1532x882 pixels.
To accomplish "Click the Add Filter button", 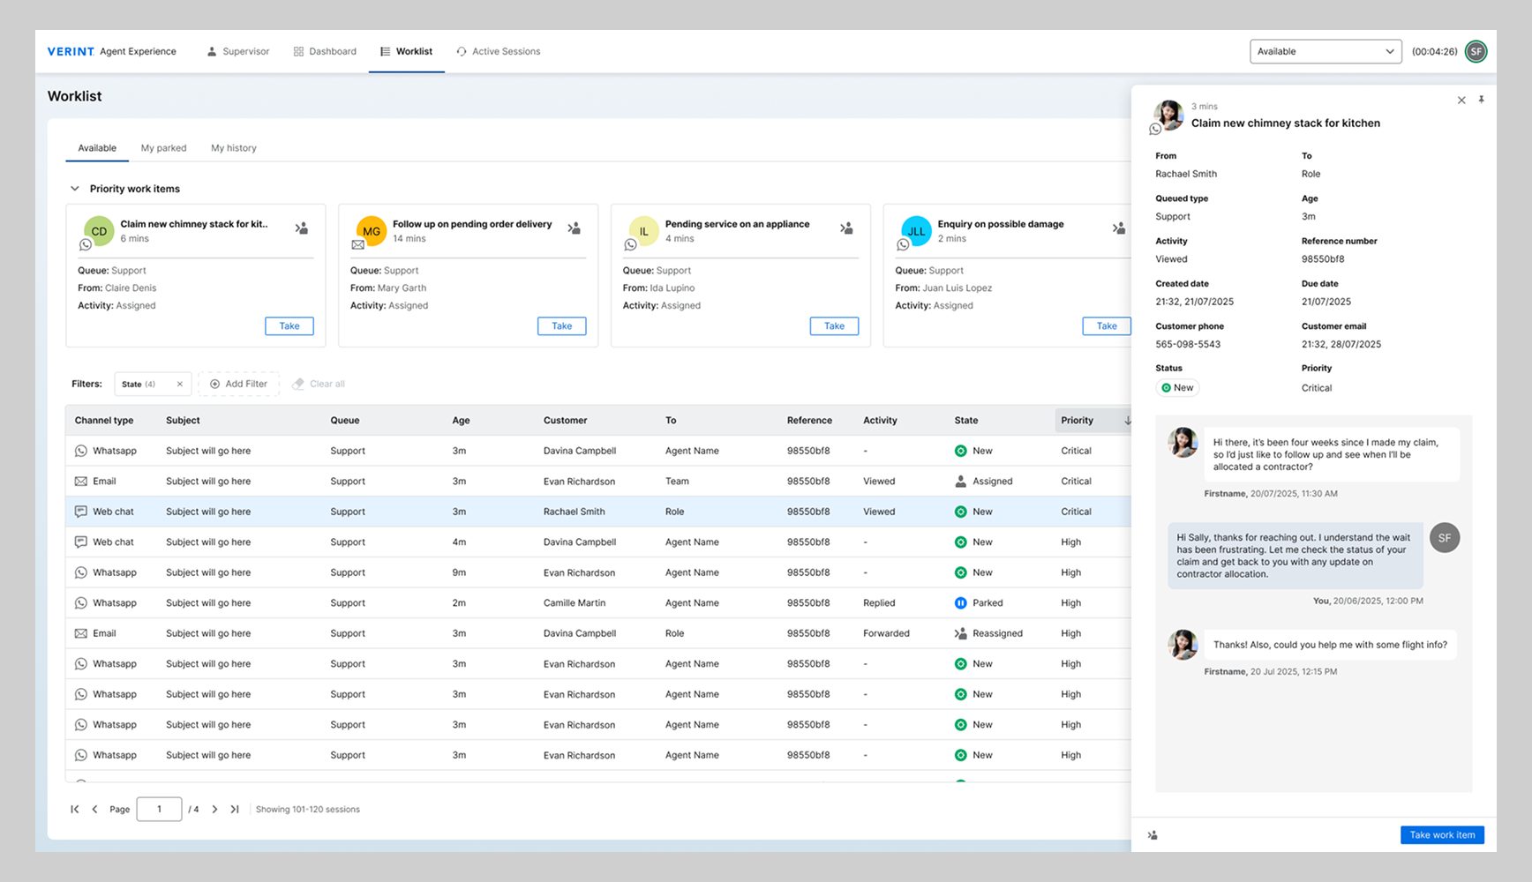I will coord(238,385).
